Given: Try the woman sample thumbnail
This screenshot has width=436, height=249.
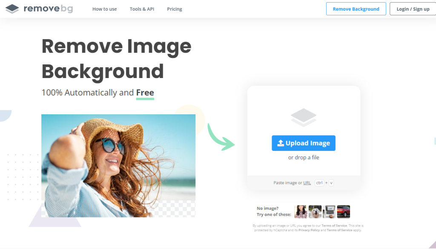Looking at the screenshot, I should click(x=301, y=211).
